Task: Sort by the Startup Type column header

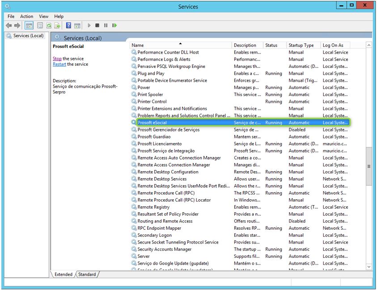Action: [x=304, y=45]
